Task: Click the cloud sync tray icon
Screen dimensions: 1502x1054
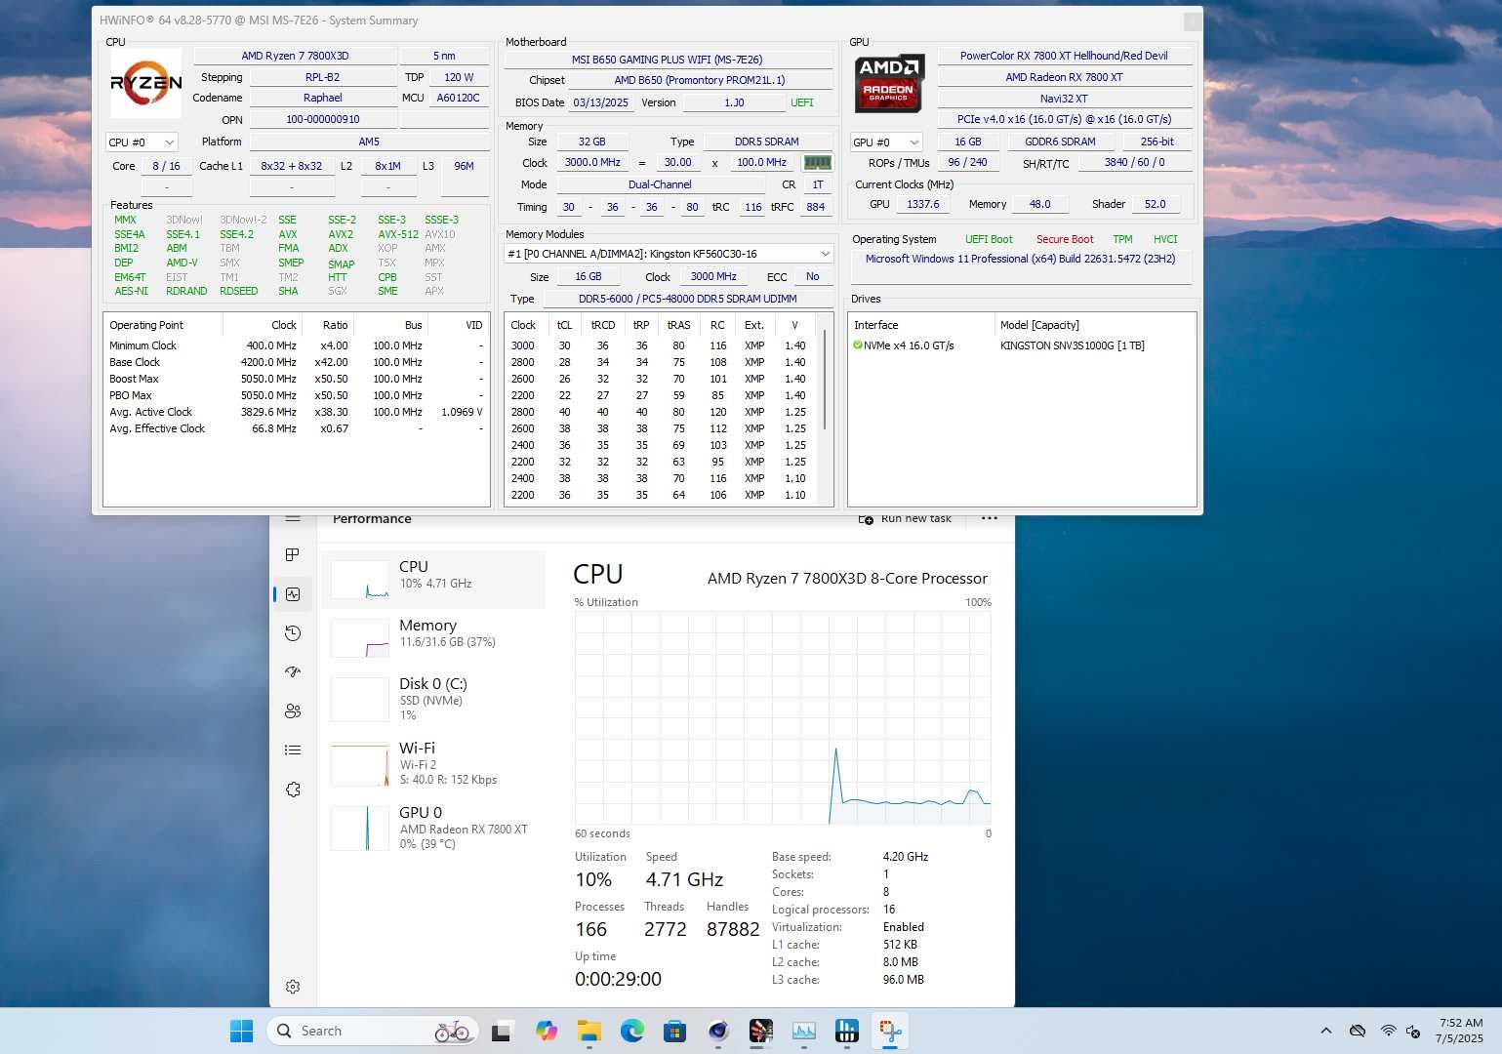Action: point(1357,1031)
